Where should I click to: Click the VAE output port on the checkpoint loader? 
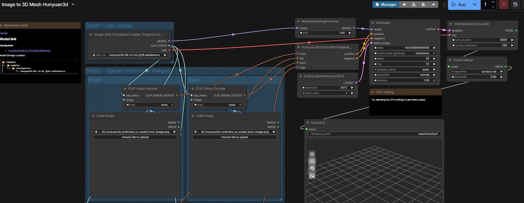(x=169, y=50)
